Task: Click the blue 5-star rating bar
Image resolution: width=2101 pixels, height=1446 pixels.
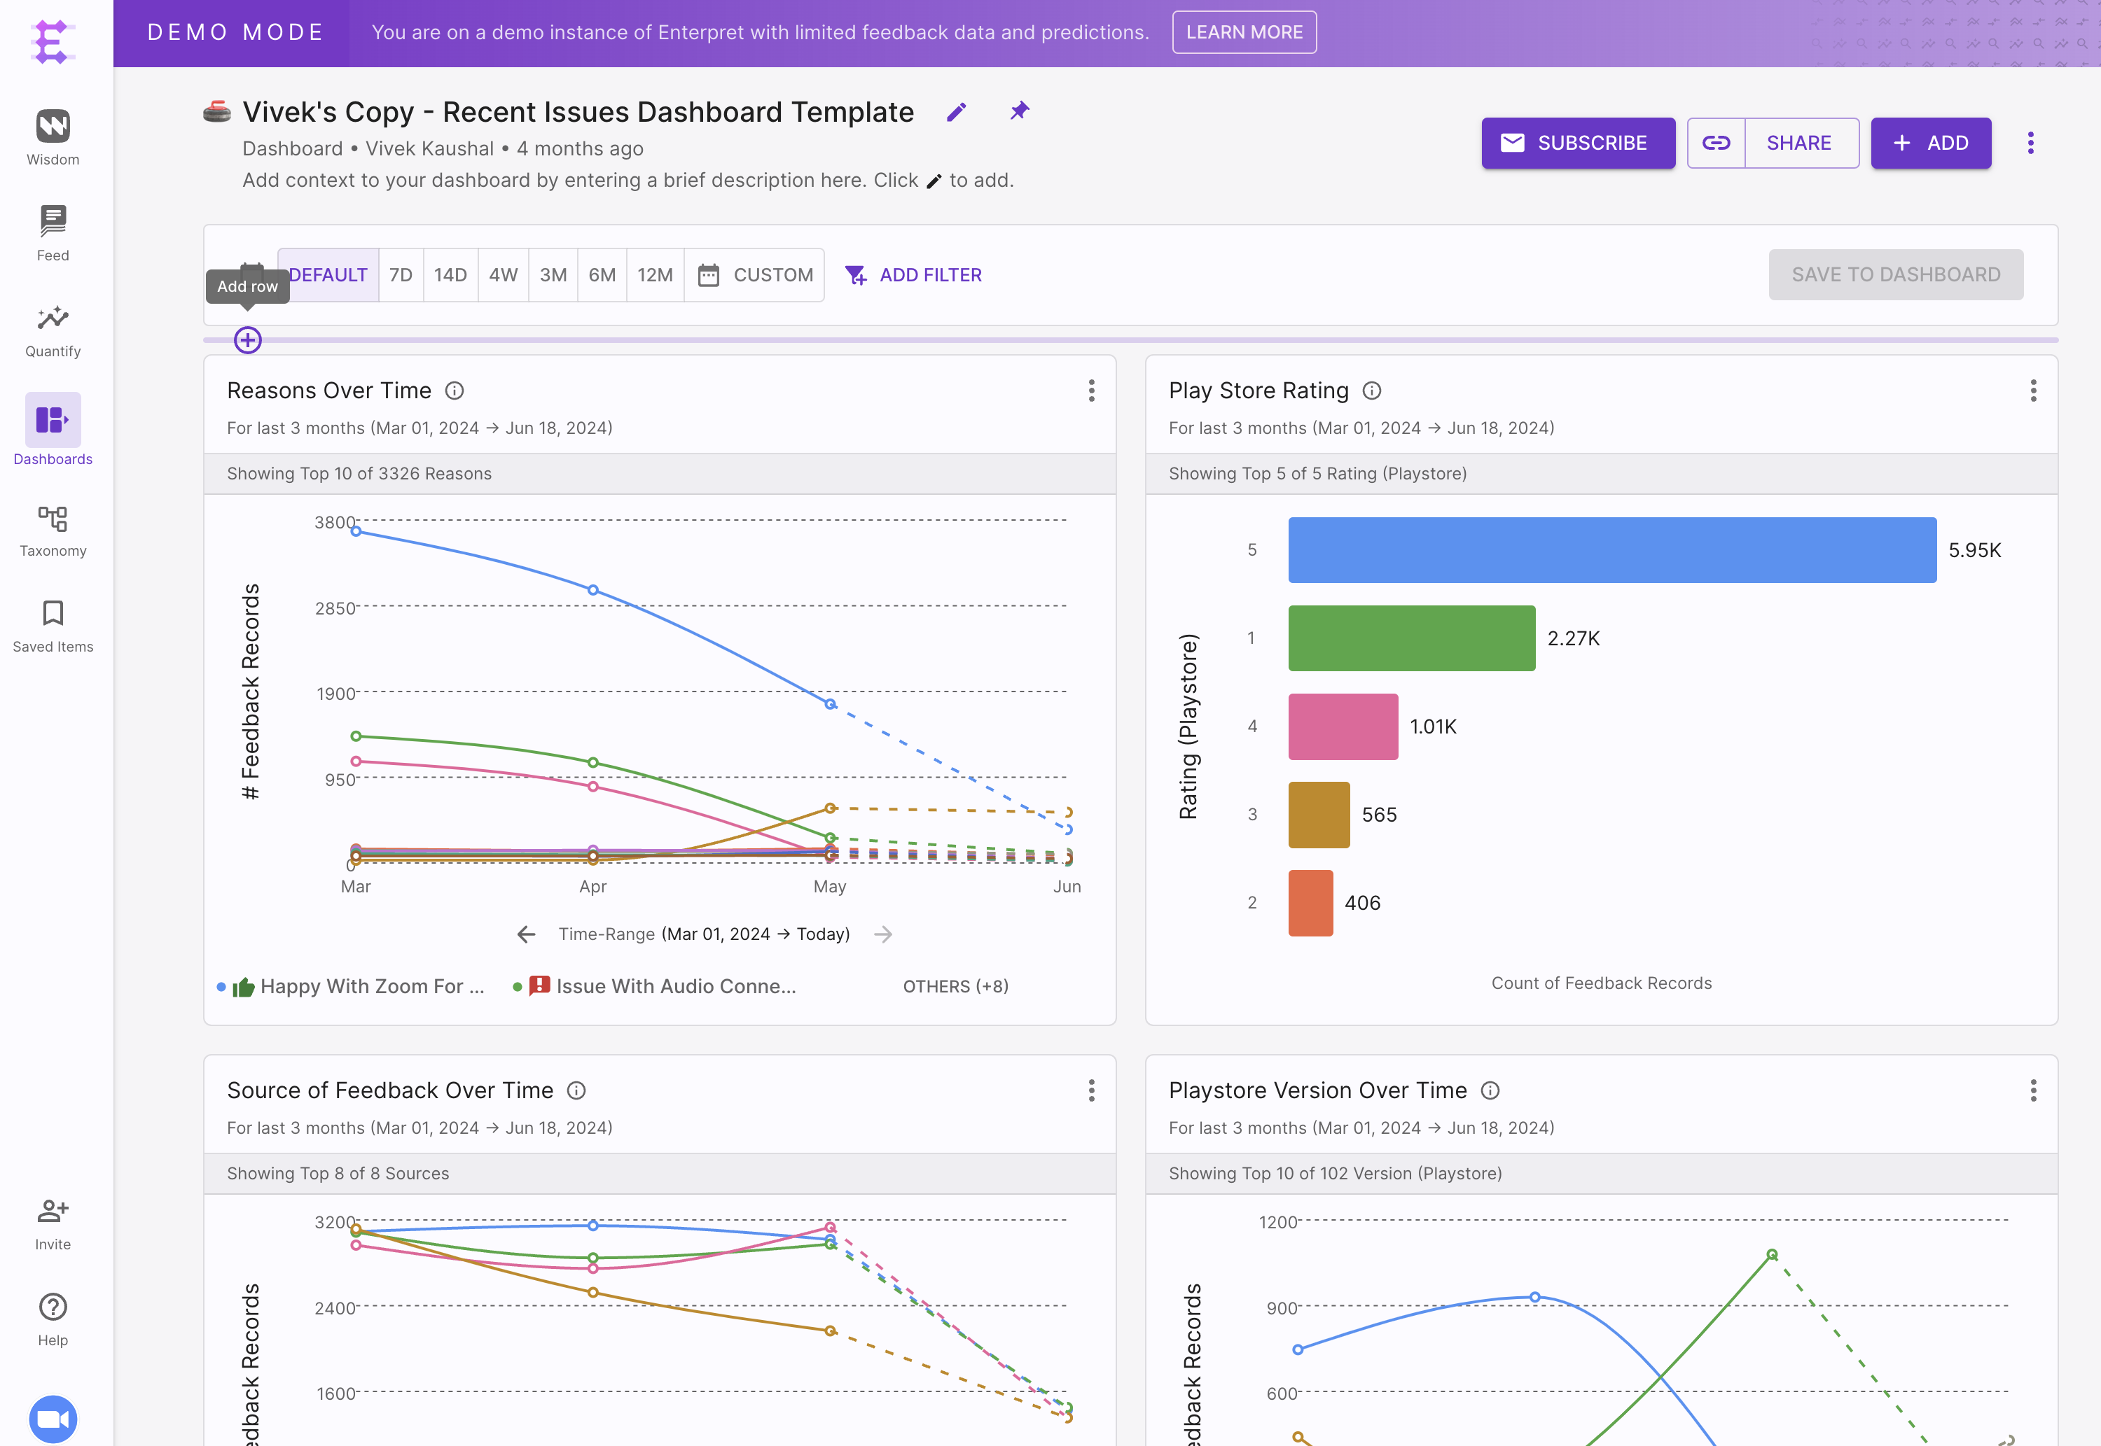Action: tap(1611, 550)
